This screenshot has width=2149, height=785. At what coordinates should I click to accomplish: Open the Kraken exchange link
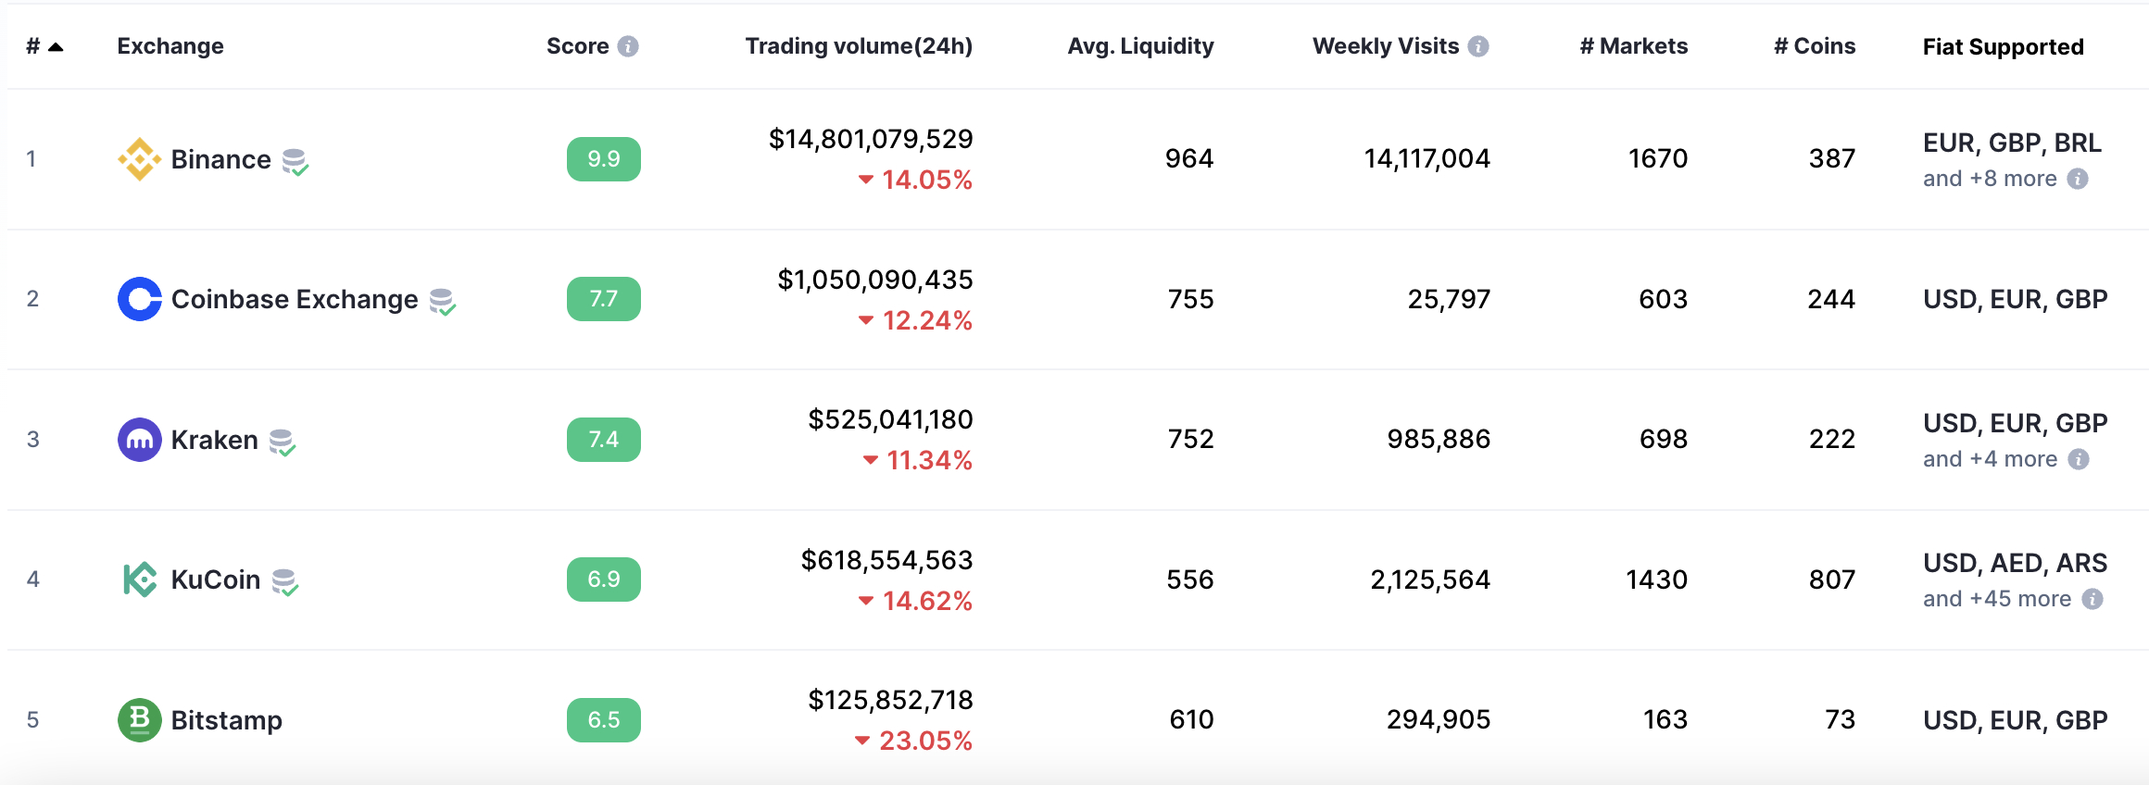(215, 440)
